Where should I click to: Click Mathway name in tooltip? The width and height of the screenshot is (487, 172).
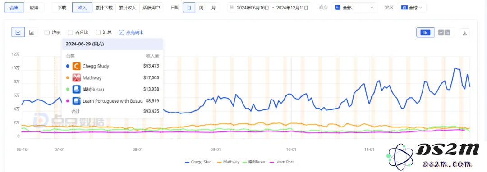tap(92, 78)
